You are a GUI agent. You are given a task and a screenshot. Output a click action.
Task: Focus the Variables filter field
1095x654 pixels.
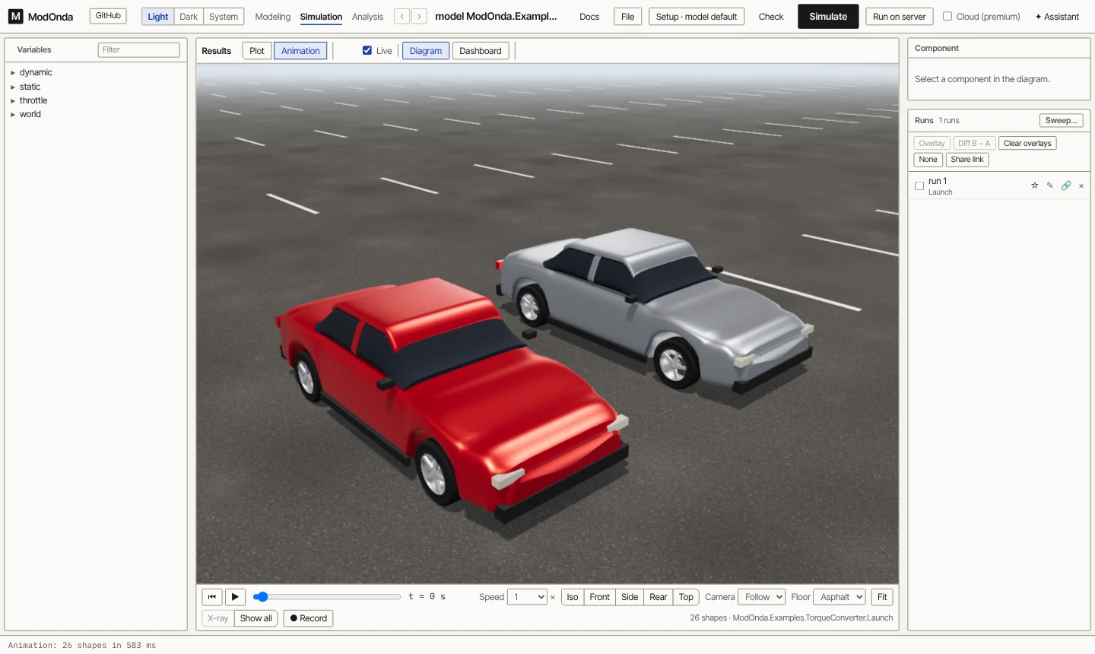139,49
